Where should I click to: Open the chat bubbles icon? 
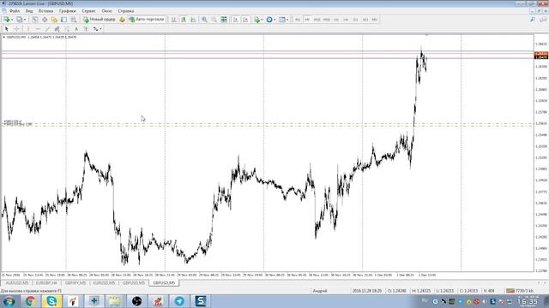pyautogui.click(x=543, y=20)
